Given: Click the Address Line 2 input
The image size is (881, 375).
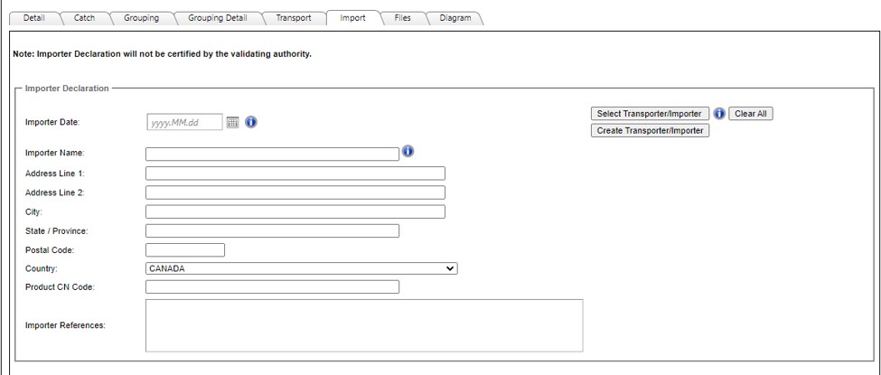Looking at the screenshot, I should coord(295,192).
